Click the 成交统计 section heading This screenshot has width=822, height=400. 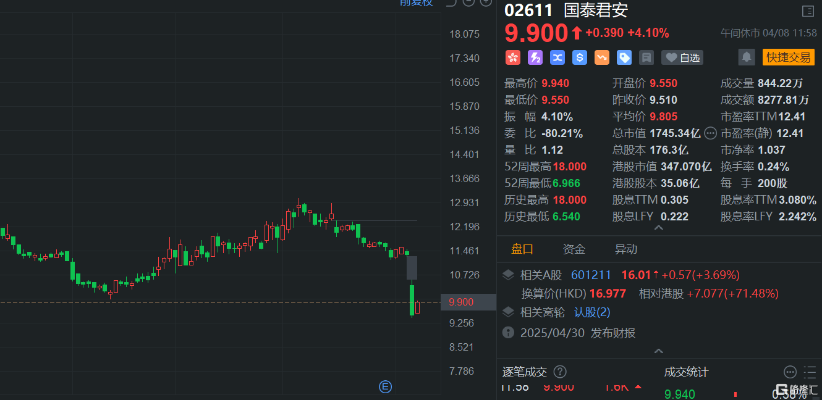tap(686, 372)
